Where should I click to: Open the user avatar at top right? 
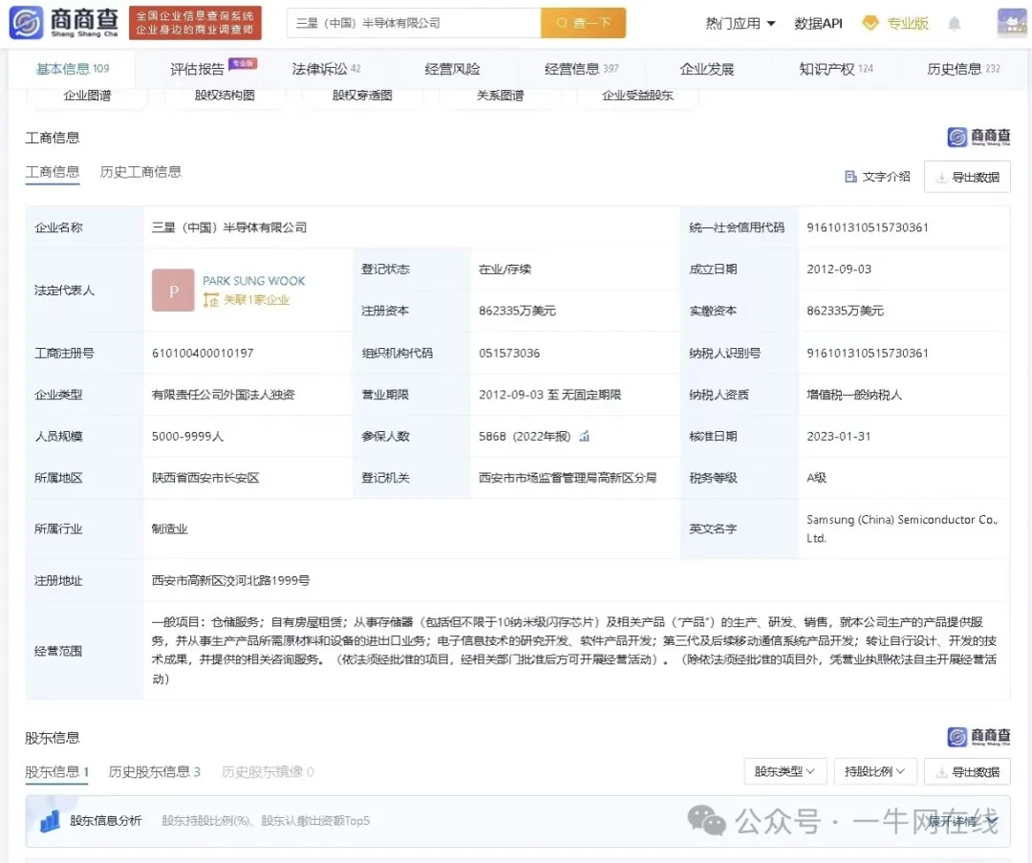pos(1012,22)
